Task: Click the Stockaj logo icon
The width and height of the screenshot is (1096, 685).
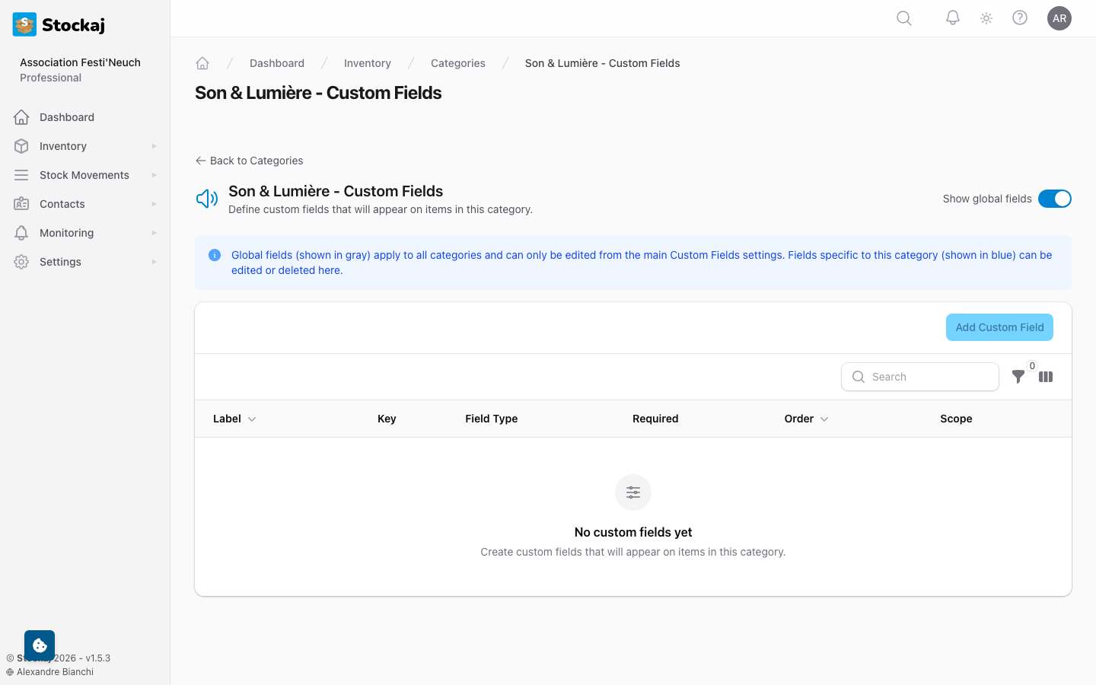Action: point(24,24)
